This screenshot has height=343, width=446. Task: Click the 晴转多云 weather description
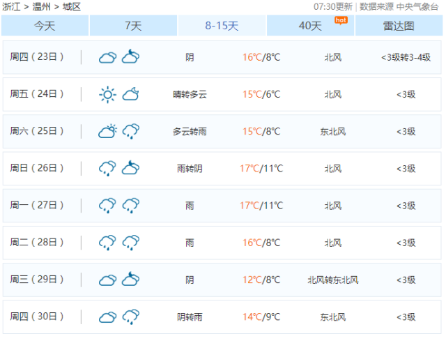(x=190, y=95)
